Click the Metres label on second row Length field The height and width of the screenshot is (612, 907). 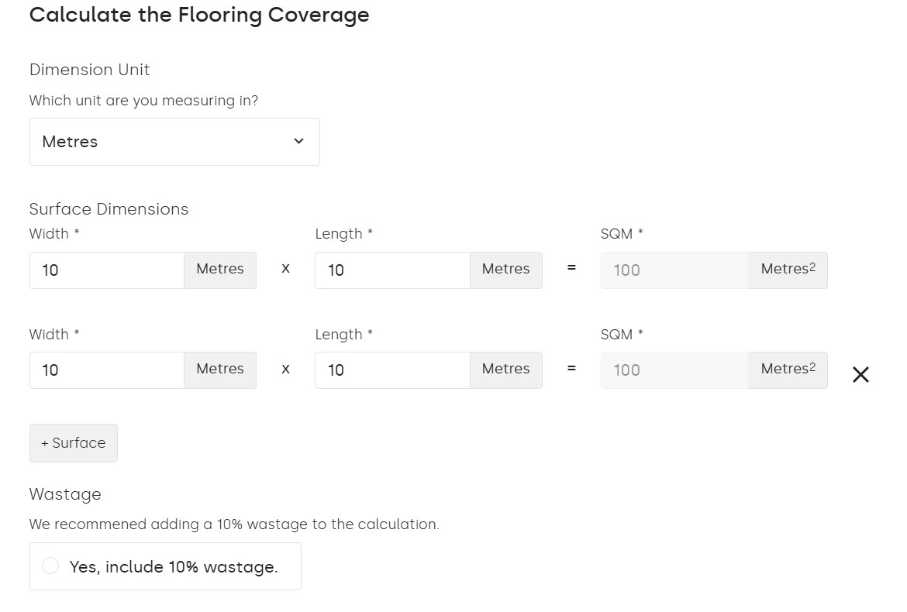pos(505,370)
